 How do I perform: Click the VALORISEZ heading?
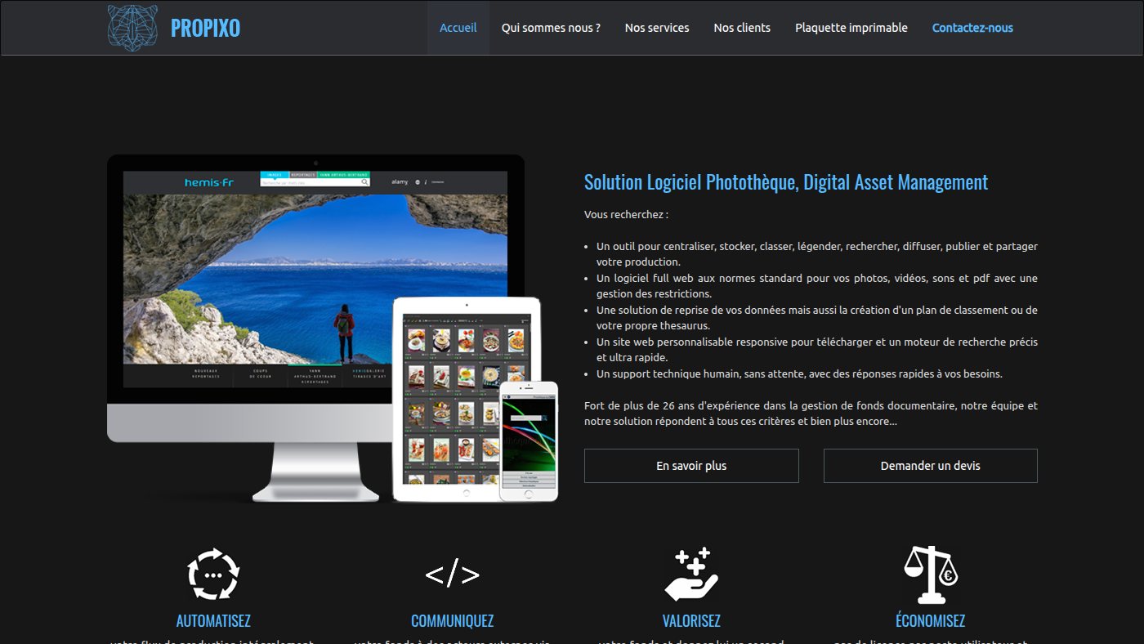[x=691, y=621]
